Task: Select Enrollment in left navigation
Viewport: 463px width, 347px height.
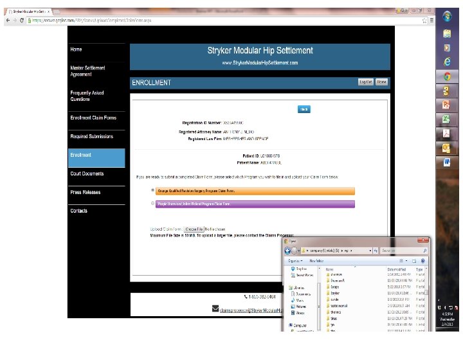Action: (x=96, y=158)
